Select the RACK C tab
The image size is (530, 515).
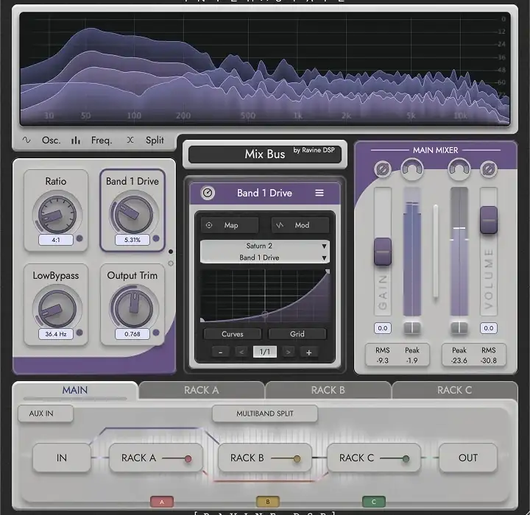[454, 391]
